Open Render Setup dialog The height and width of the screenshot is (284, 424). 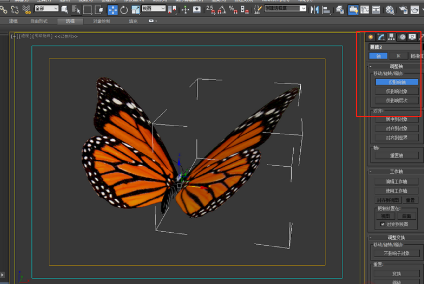point(403,10)
